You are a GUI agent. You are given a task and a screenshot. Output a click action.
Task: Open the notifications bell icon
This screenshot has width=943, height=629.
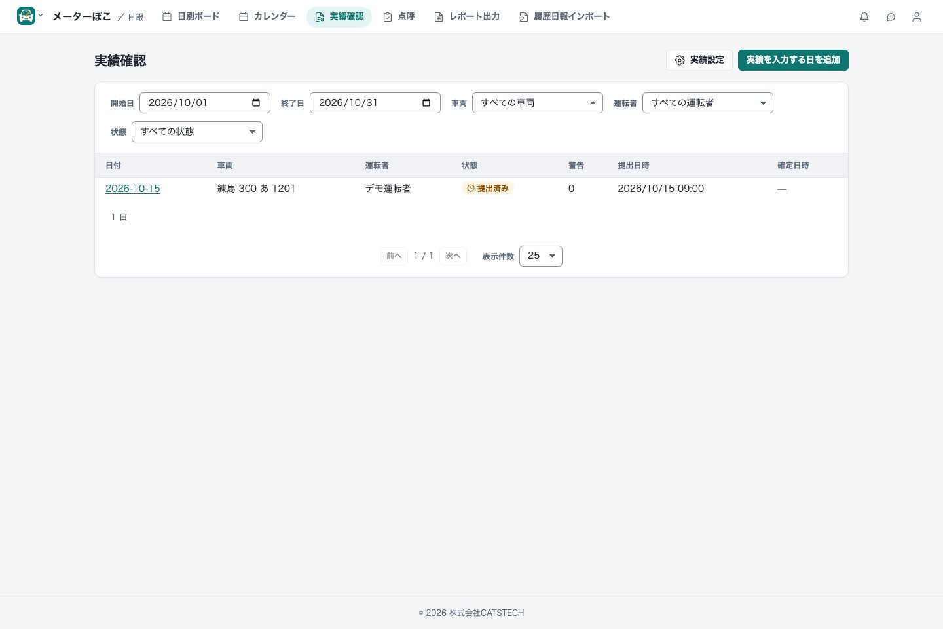click(x=864, y=17)
